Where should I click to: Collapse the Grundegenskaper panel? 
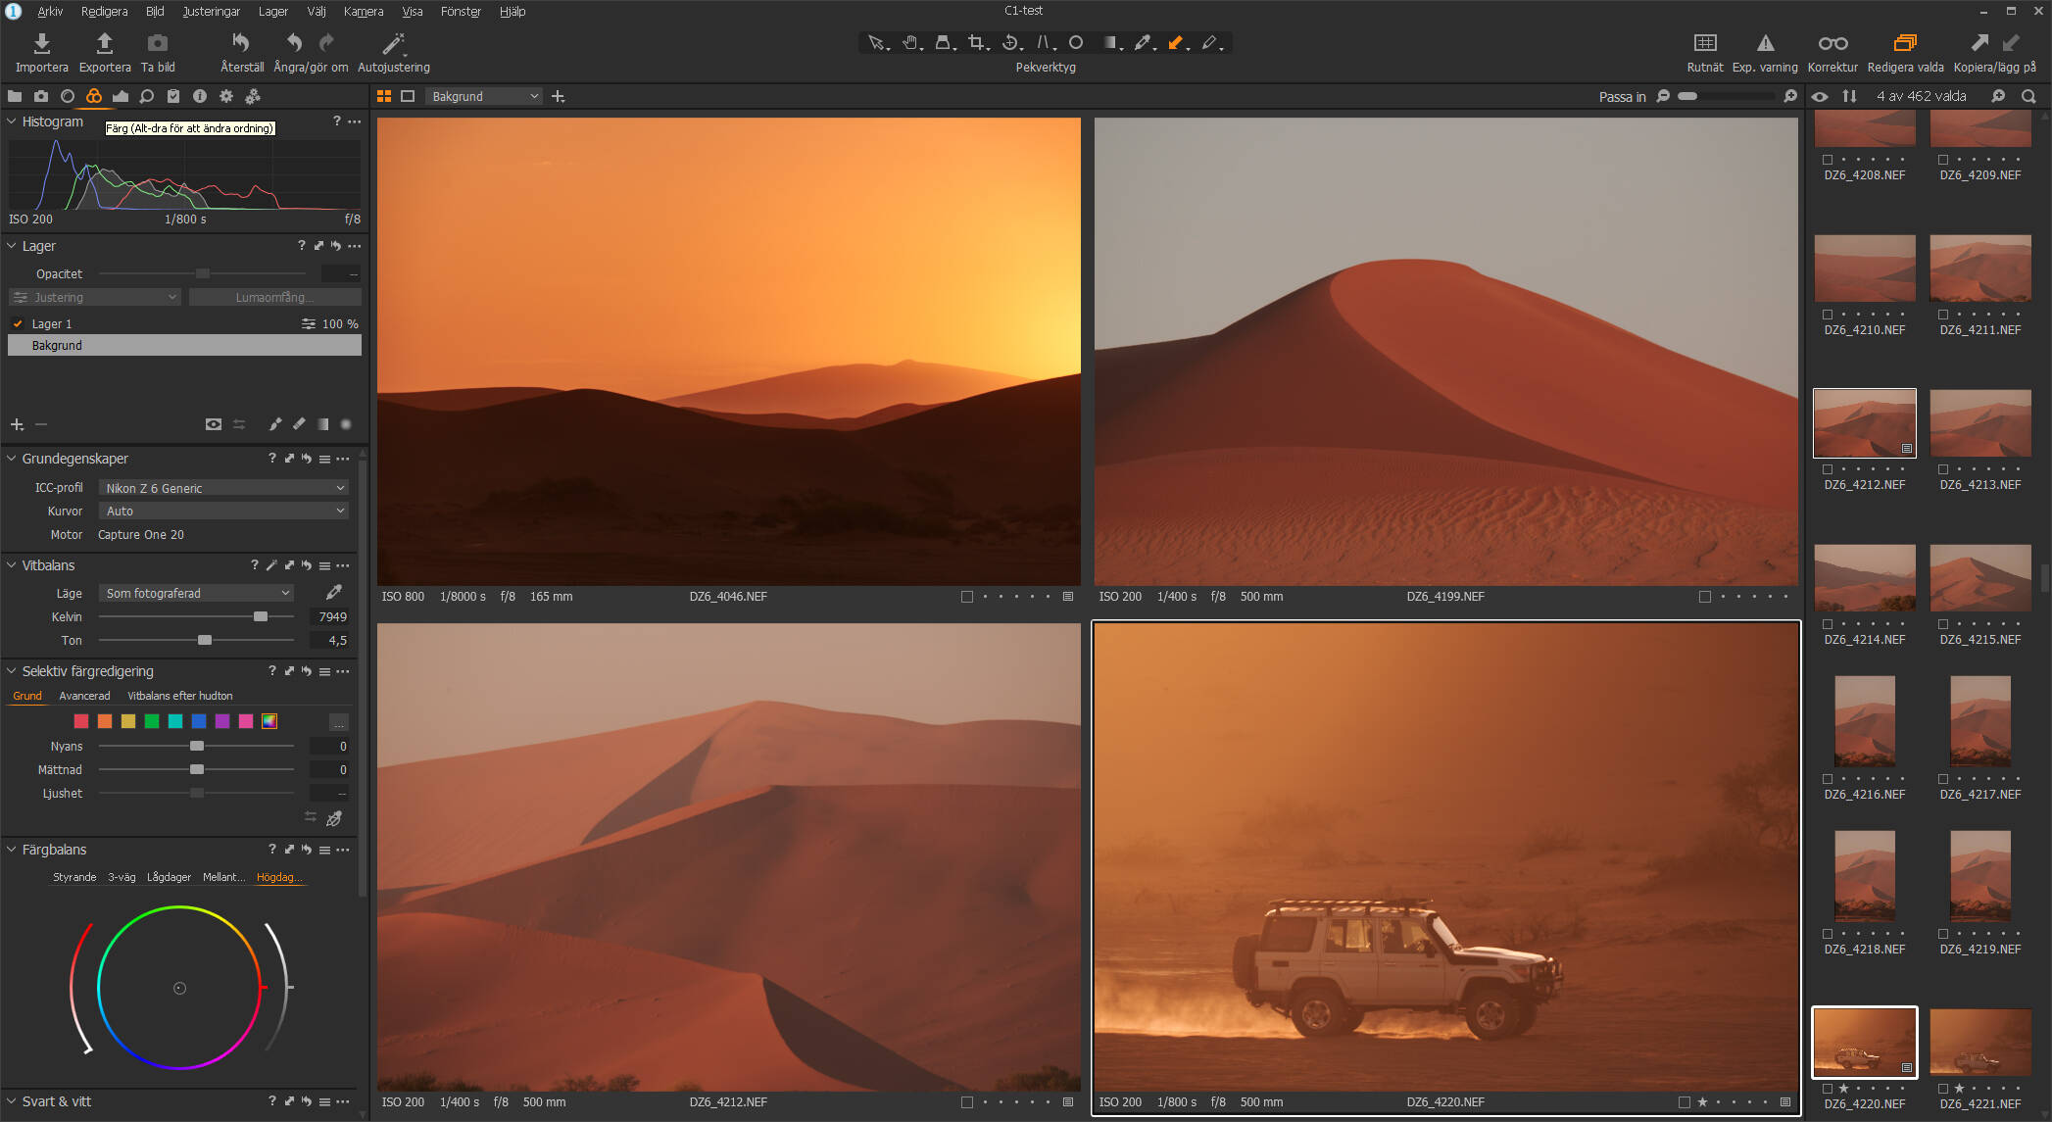[x=12, y=459]
